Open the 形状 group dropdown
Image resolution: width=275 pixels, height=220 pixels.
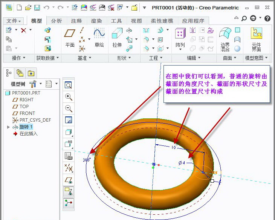coord(124,58)
